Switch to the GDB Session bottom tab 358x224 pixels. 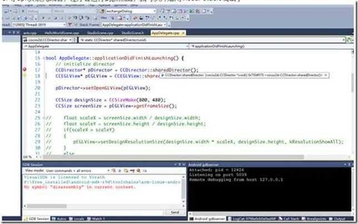coord(37,219)
